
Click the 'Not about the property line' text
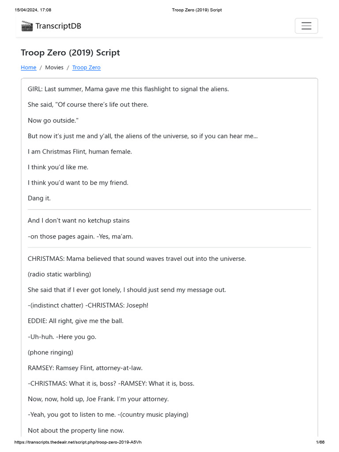[x=76, y=430]
